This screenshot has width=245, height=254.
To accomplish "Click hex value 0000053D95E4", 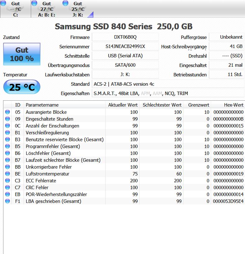I will tap(228, 201).
